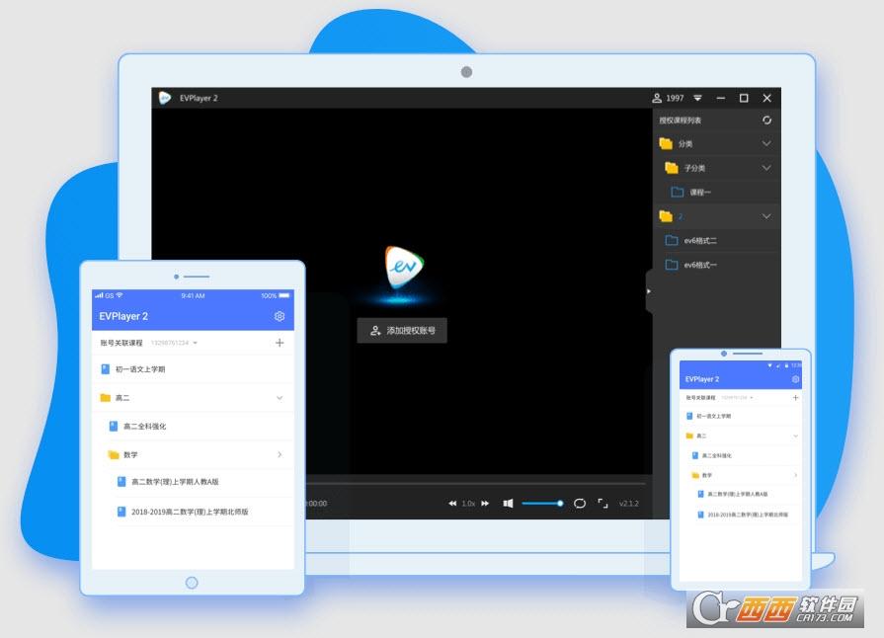
Task: Collapse the 分类 folder chevron in laptop sidebar
Action: [766, 144]
